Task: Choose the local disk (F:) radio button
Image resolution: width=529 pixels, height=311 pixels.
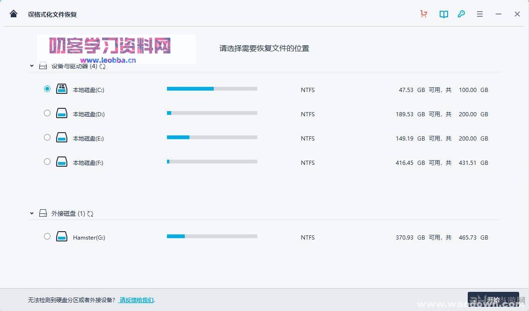Action: [47, 162]
